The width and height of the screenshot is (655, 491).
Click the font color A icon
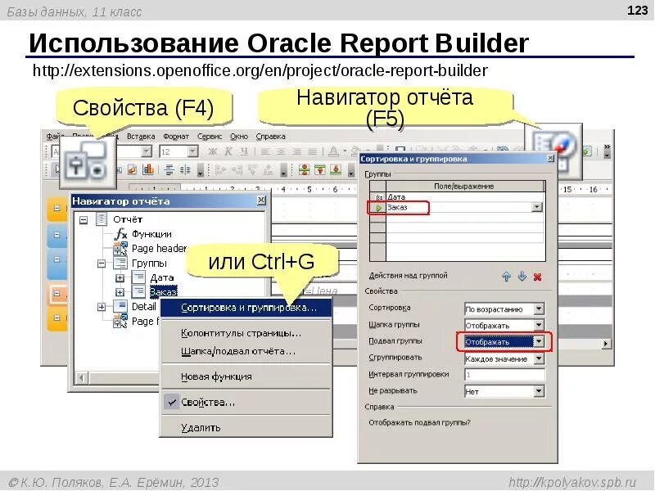click(x=333, y=151)
